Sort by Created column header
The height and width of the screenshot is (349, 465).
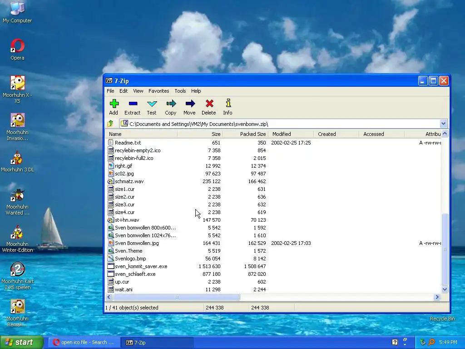[x=336, y=134]
